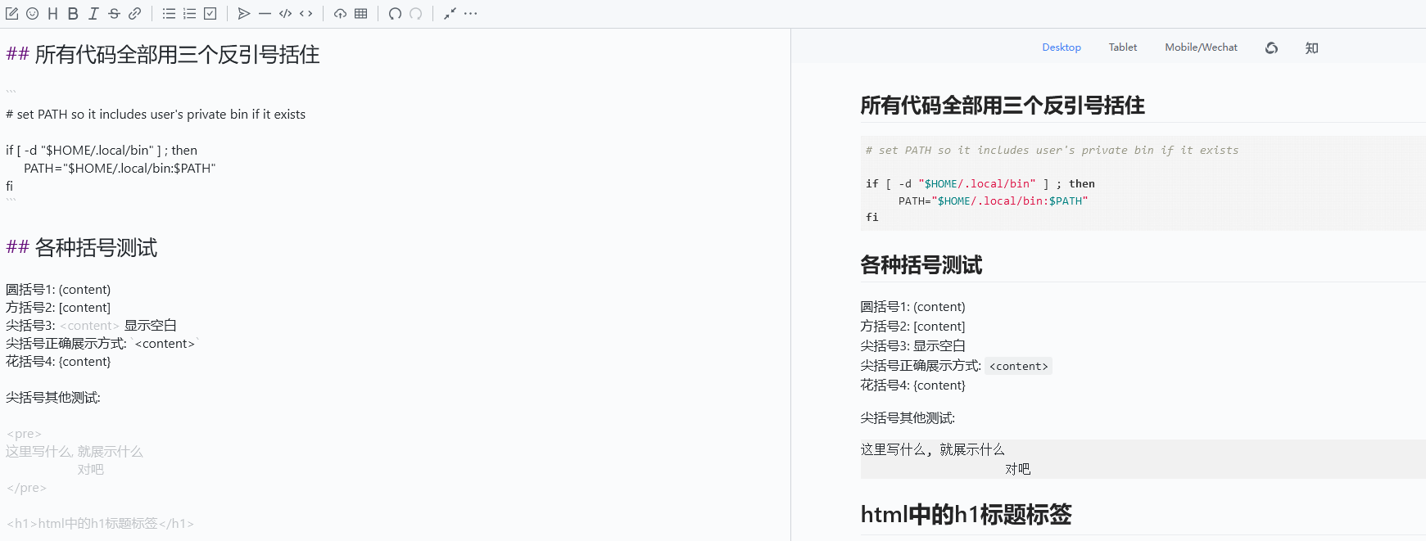Insert a code block with slash icon
The image size is (1426, 541).
[x=285, y=13]
